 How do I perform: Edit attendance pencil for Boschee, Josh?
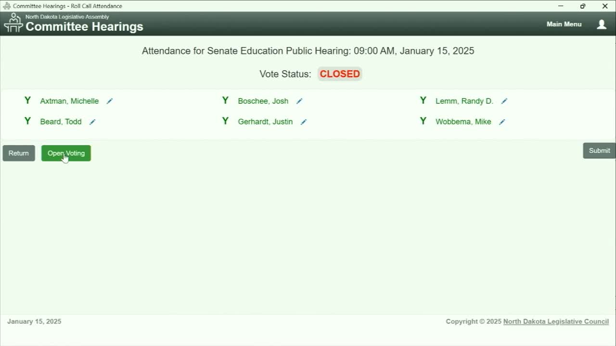[x=299, y=101]
